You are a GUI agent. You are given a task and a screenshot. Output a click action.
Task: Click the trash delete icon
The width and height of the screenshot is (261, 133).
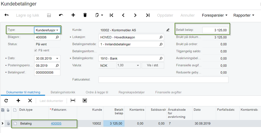[x=85, y=15]
